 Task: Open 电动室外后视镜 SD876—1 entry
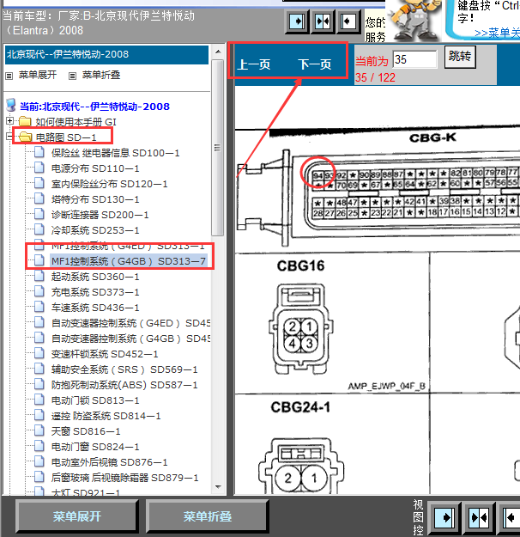110,462
